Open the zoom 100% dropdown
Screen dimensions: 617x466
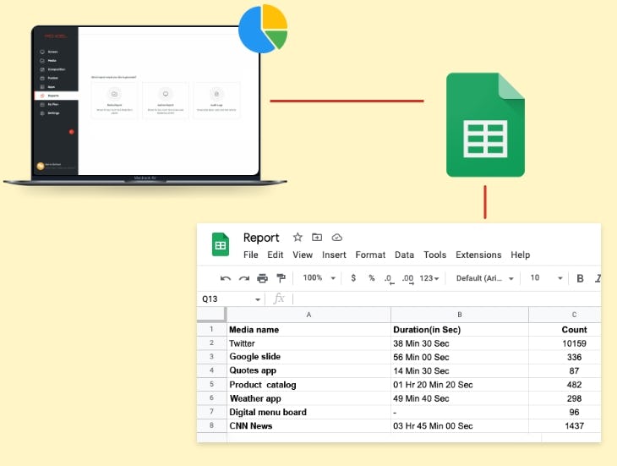[319, 278]
